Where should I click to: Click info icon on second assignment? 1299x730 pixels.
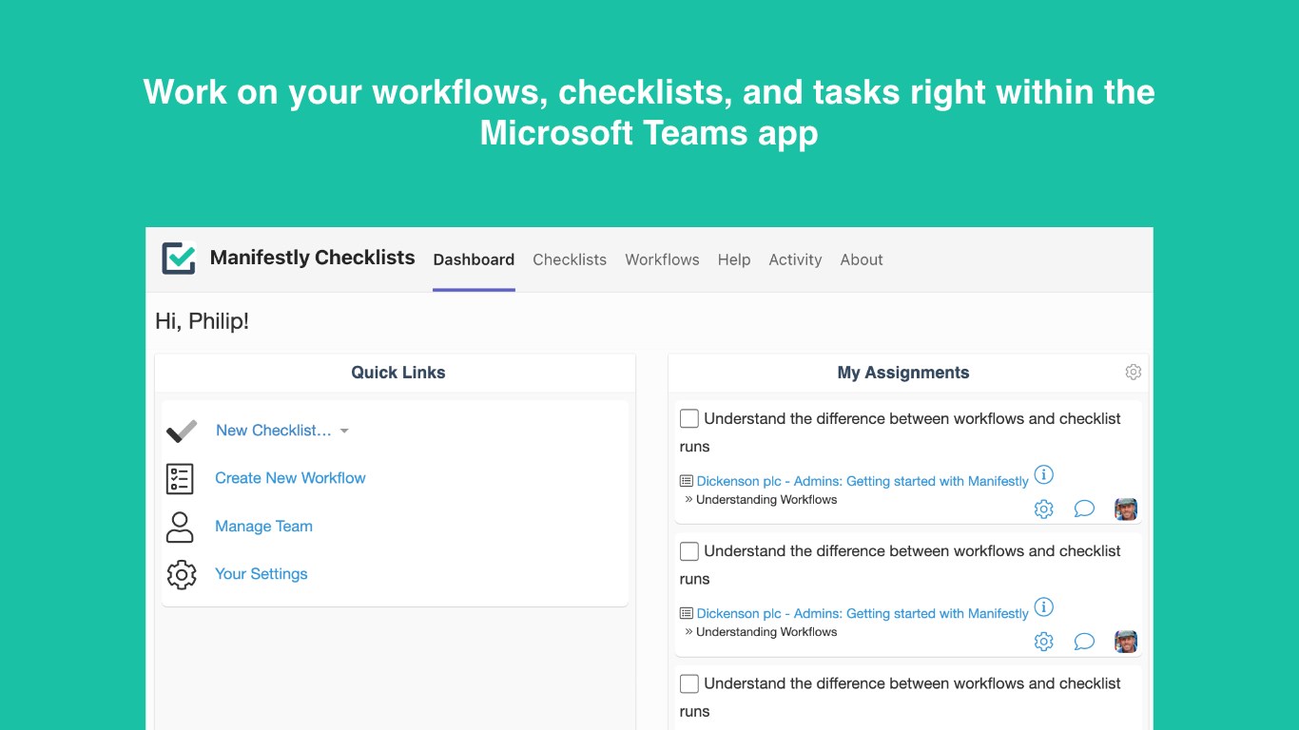1043,606
